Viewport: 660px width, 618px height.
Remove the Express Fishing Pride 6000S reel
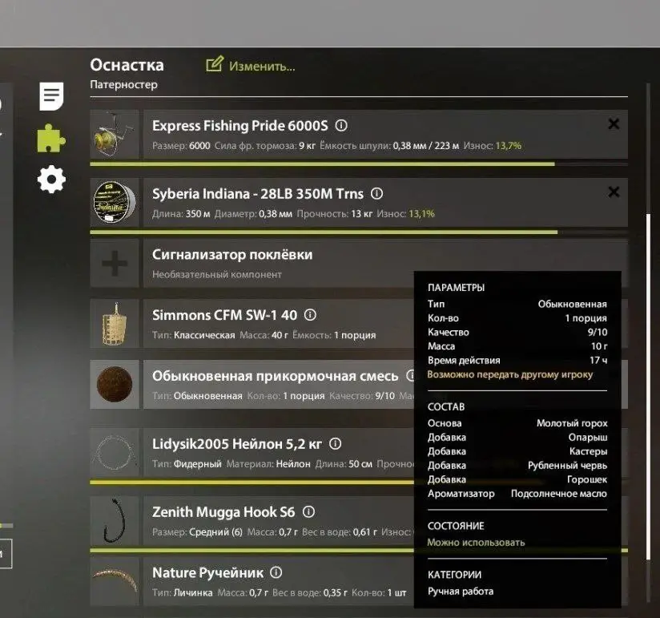614,124
